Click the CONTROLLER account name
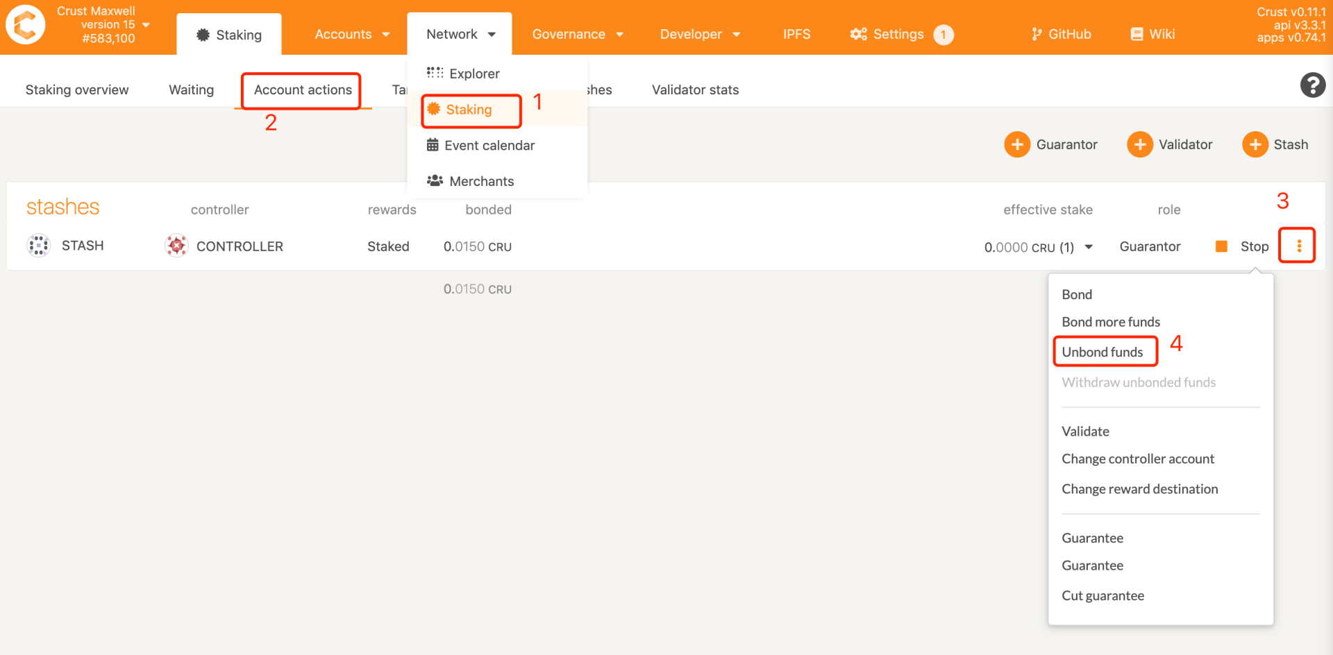1333x655 pixels. click(x=240, y=246)
